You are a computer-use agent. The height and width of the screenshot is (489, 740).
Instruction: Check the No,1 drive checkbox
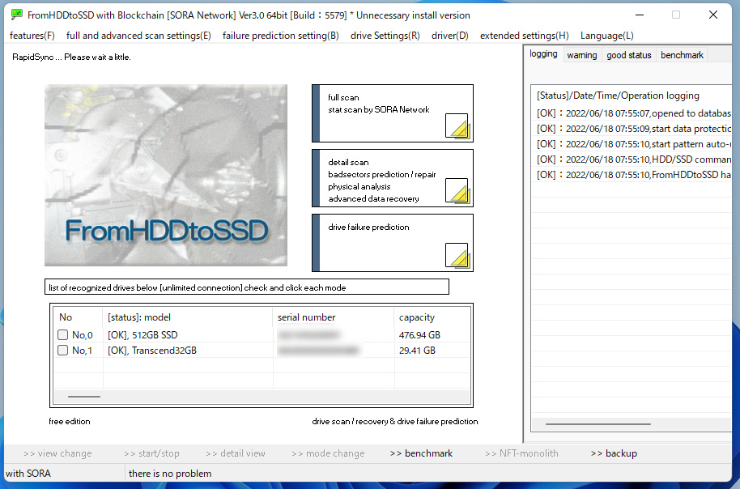pyautogui.click(x=63, y=351)
